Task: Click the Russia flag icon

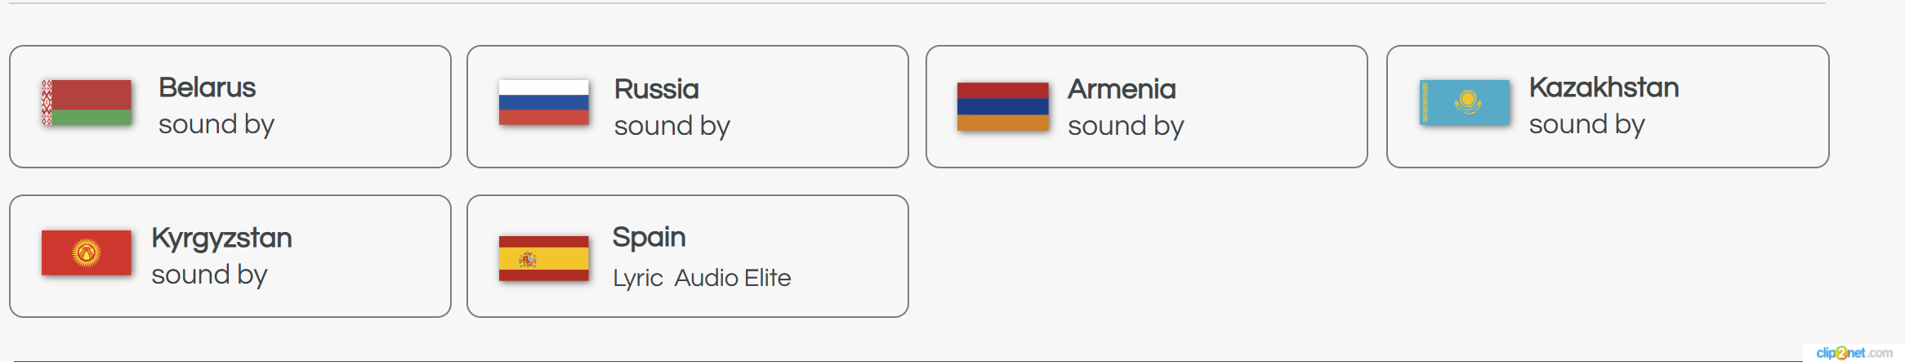Action: coord(543,103)
